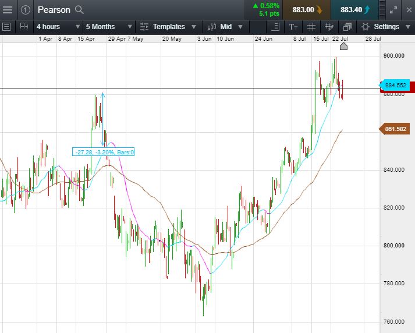Expand the chart to full screen
Screen dimensions: 415x333
click(393, 10)
